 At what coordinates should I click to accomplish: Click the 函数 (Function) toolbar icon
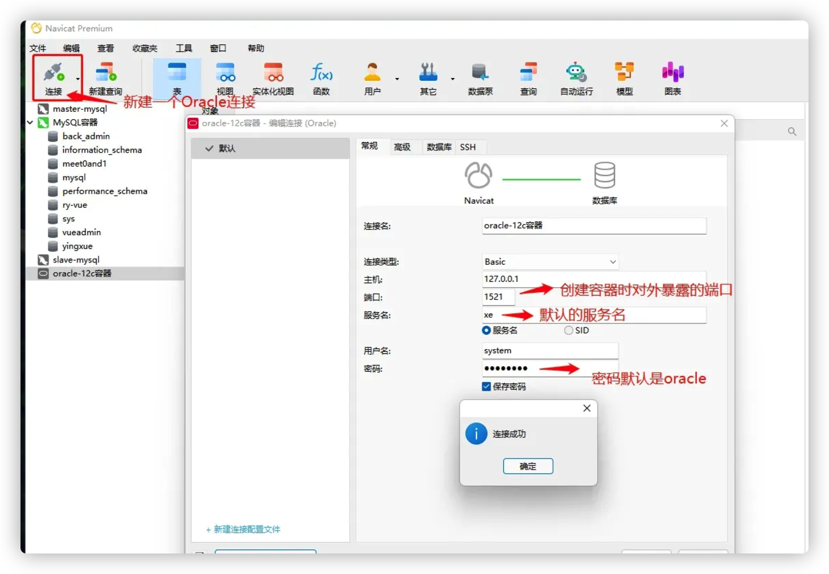click(x=322, y=78)
